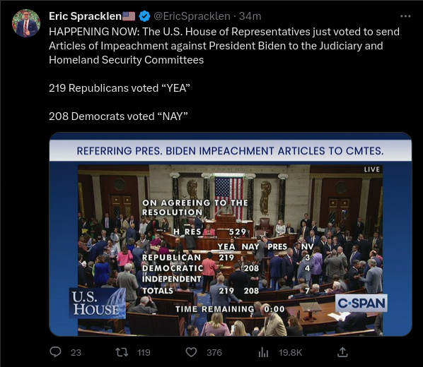This screenshot has width=423, height=367.
Task: Click the C-SPAN logo in image
Action: (x=361, y=303)
